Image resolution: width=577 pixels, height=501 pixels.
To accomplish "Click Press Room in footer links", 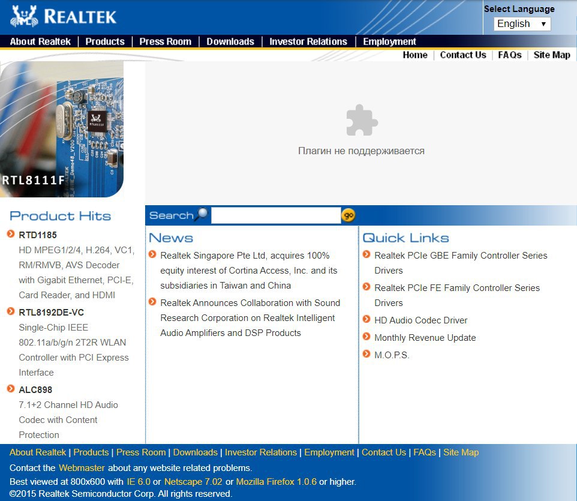I will pos(141,452).
